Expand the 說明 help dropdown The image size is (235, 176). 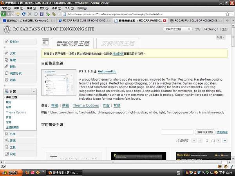(221, 37)
